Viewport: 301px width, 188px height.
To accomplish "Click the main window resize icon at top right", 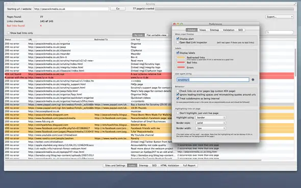I will point(295,4).
